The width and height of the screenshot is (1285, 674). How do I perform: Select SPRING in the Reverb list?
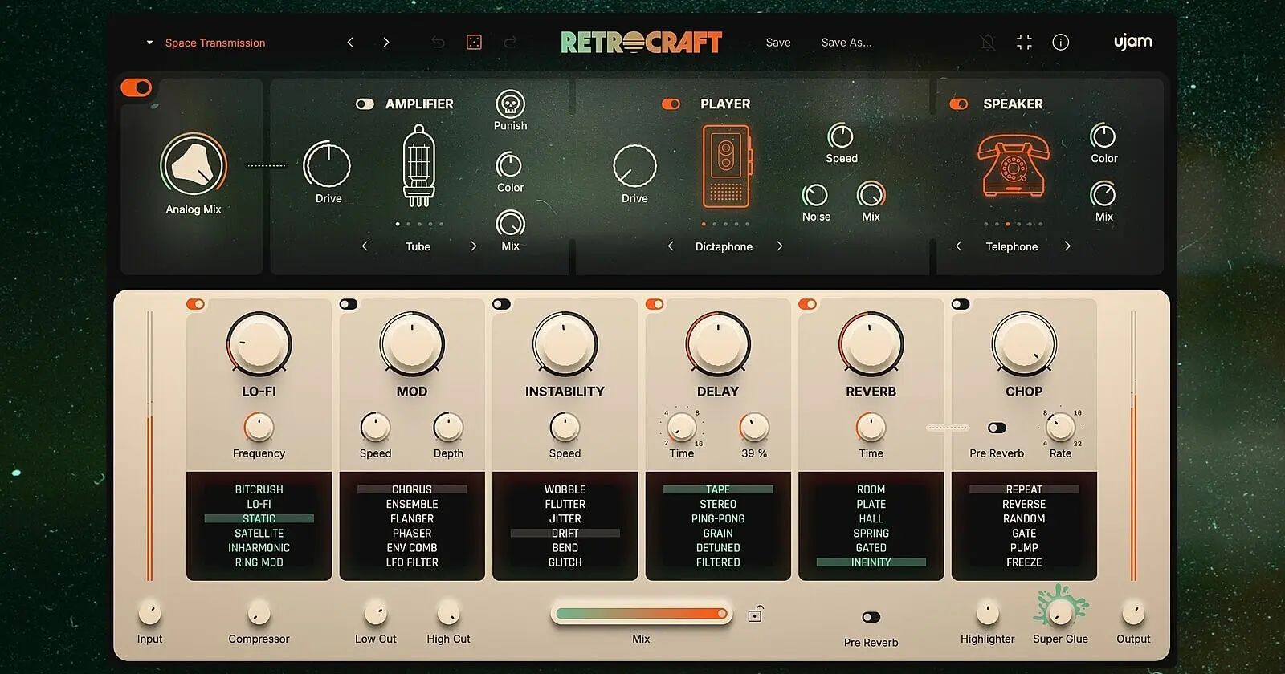871,534
